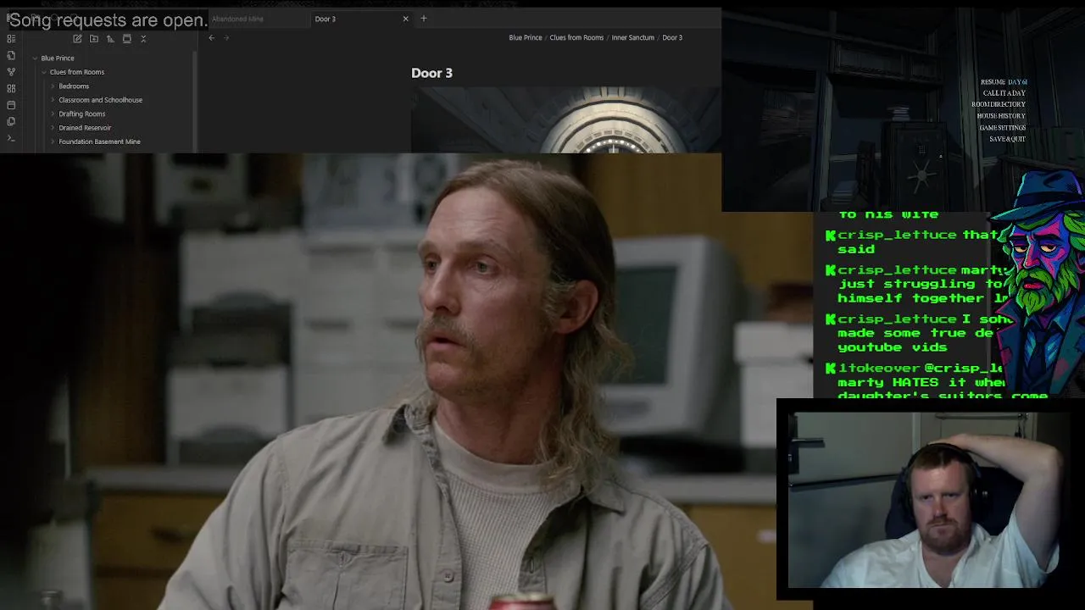Open Game Settings in game menu
The width and height of the screenshot is (1085, 610).
pyautogui.click(x=1003, y=128)
